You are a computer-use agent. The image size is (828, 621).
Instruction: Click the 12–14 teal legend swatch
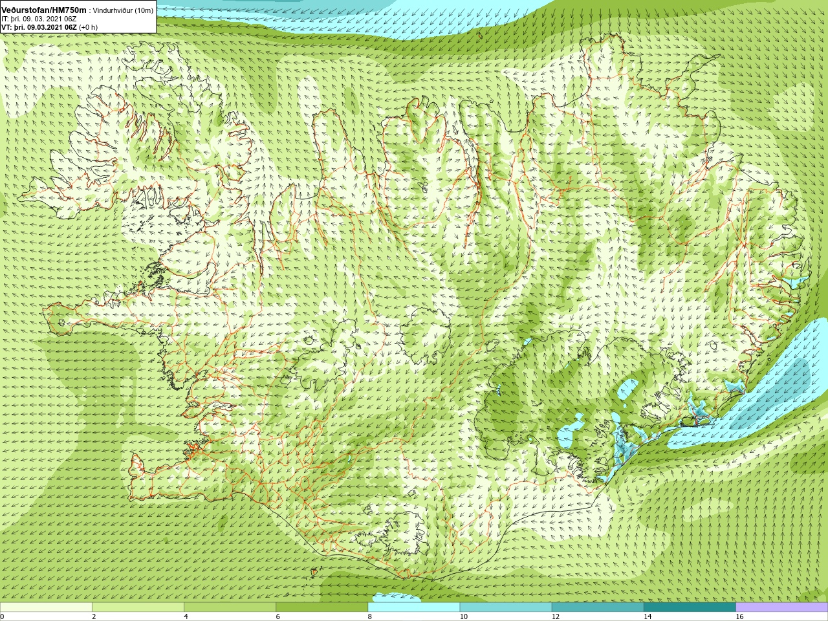pyautogui.click(x=598, y=607)
